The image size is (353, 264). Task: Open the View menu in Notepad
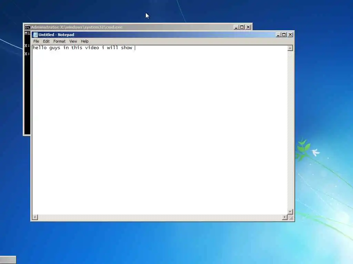tap(73, 41)
